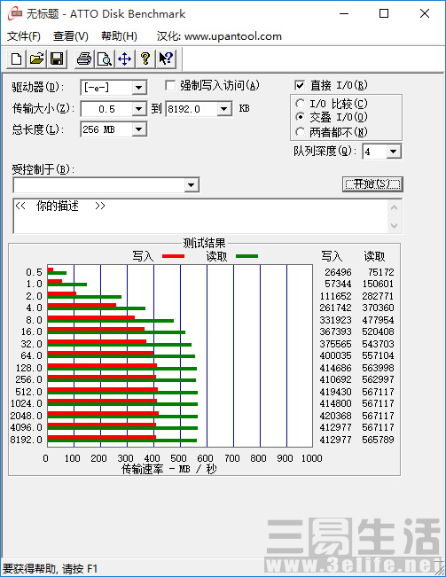Uncheck 直接 I/O checkbox

click(300, 85)
